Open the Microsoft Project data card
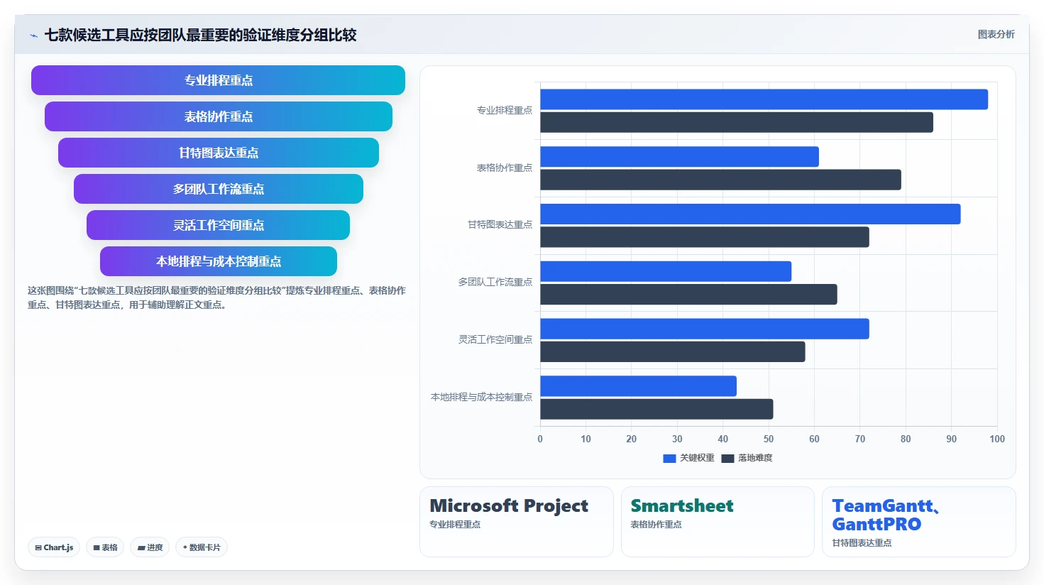1044x585 pixels. pyautogui.click(x=517, y=522)
